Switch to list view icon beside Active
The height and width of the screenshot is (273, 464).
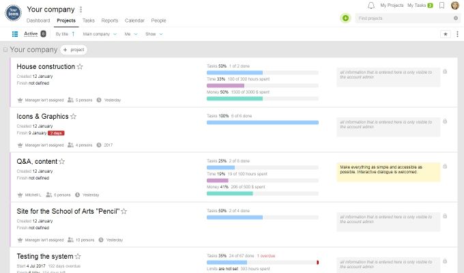[15, 33]
